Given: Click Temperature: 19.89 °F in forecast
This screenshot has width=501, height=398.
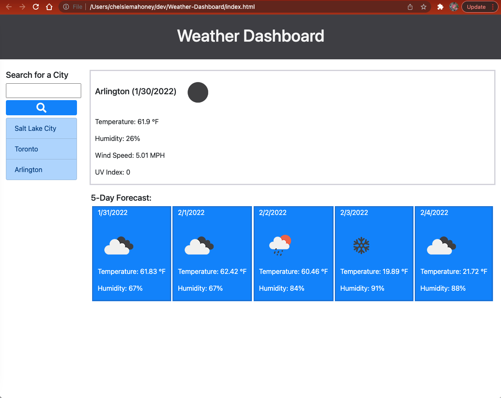Looking at the screenshot, I should pos(374,271).
